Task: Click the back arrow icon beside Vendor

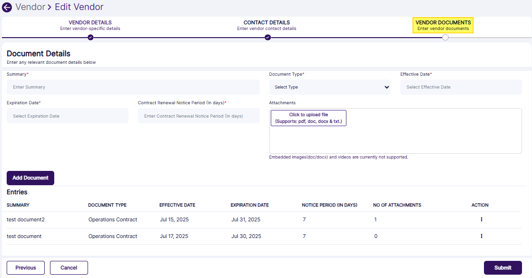Action: [7, 7]
